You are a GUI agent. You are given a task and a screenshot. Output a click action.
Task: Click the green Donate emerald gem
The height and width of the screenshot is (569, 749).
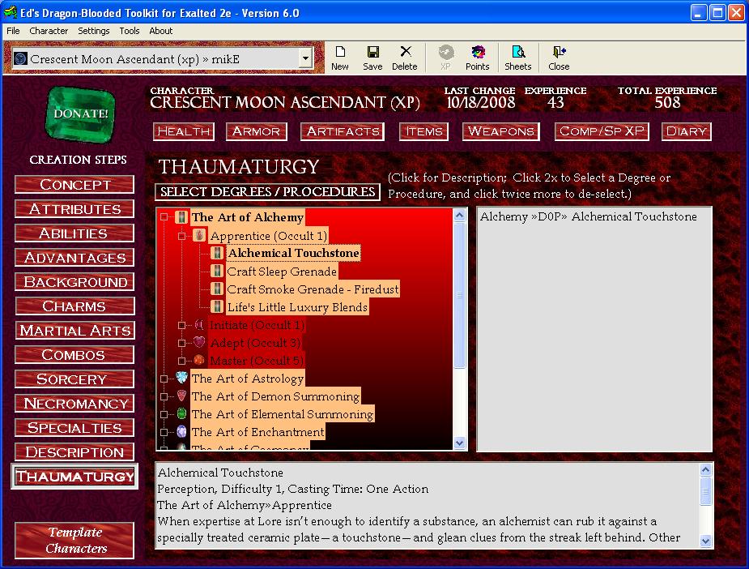click(80, 114)
